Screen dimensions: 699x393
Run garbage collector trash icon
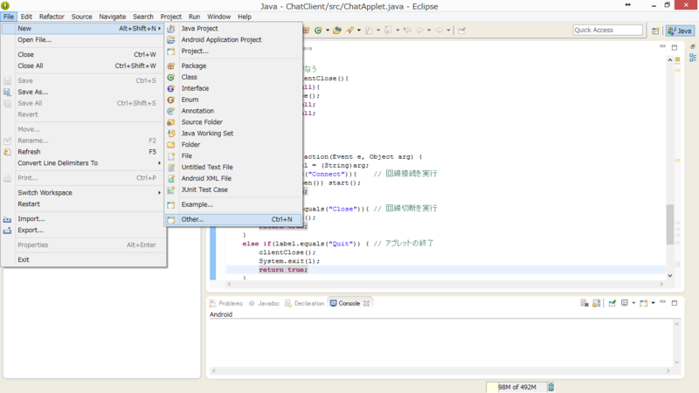[551, 387]
